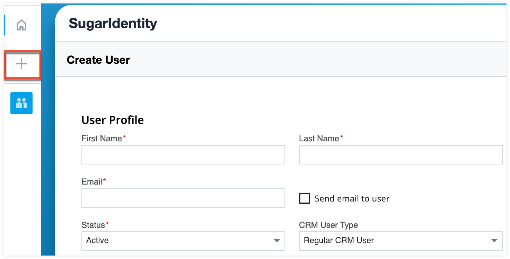Click the house-shaped navigation icon

click(21, 25)
